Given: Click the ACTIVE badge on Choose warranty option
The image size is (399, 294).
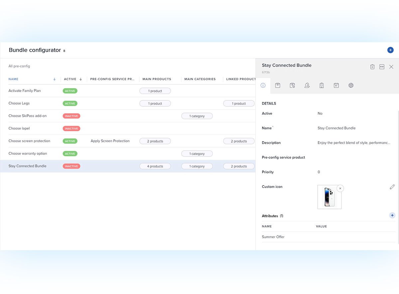Looking at the screenshot, I should (x=70, y=153).
